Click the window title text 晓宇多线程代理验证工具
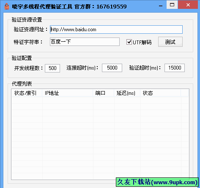This screenshot has height=188, width=200. tap(42, 7)
